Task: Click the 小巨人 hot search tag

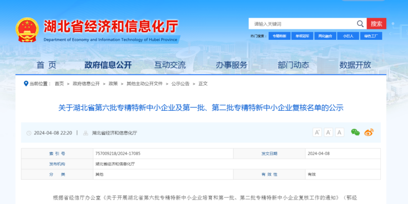Action: 348,36
